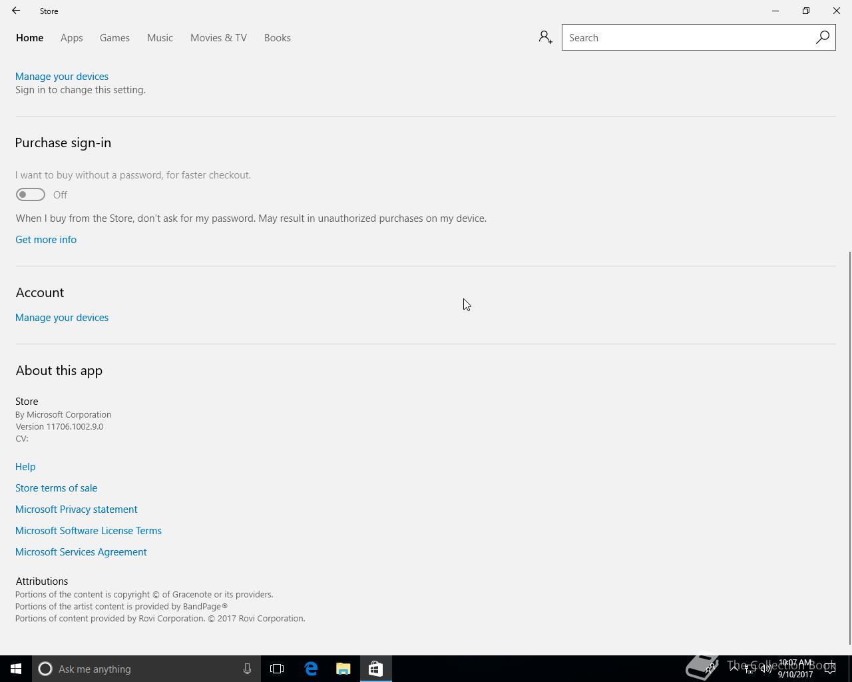The image size is (852, 682).
Task: Click the By Microsoft Corporation text
Action: (63, 415)
